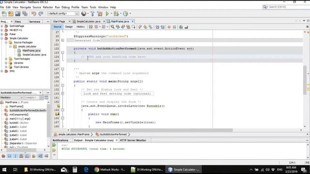The image size is (310, 174).
Task: Click the editor horizontal scrollbar
Action: (x=152, y=130)
